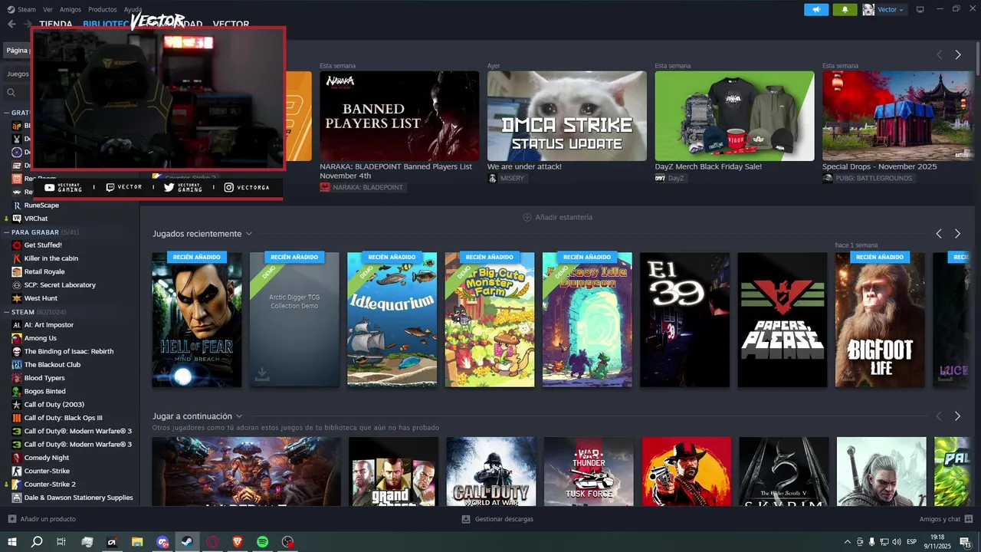Click the Counter-Strike 2 list icon
Screen dimensions: 981x552
(x=17, y=484)
